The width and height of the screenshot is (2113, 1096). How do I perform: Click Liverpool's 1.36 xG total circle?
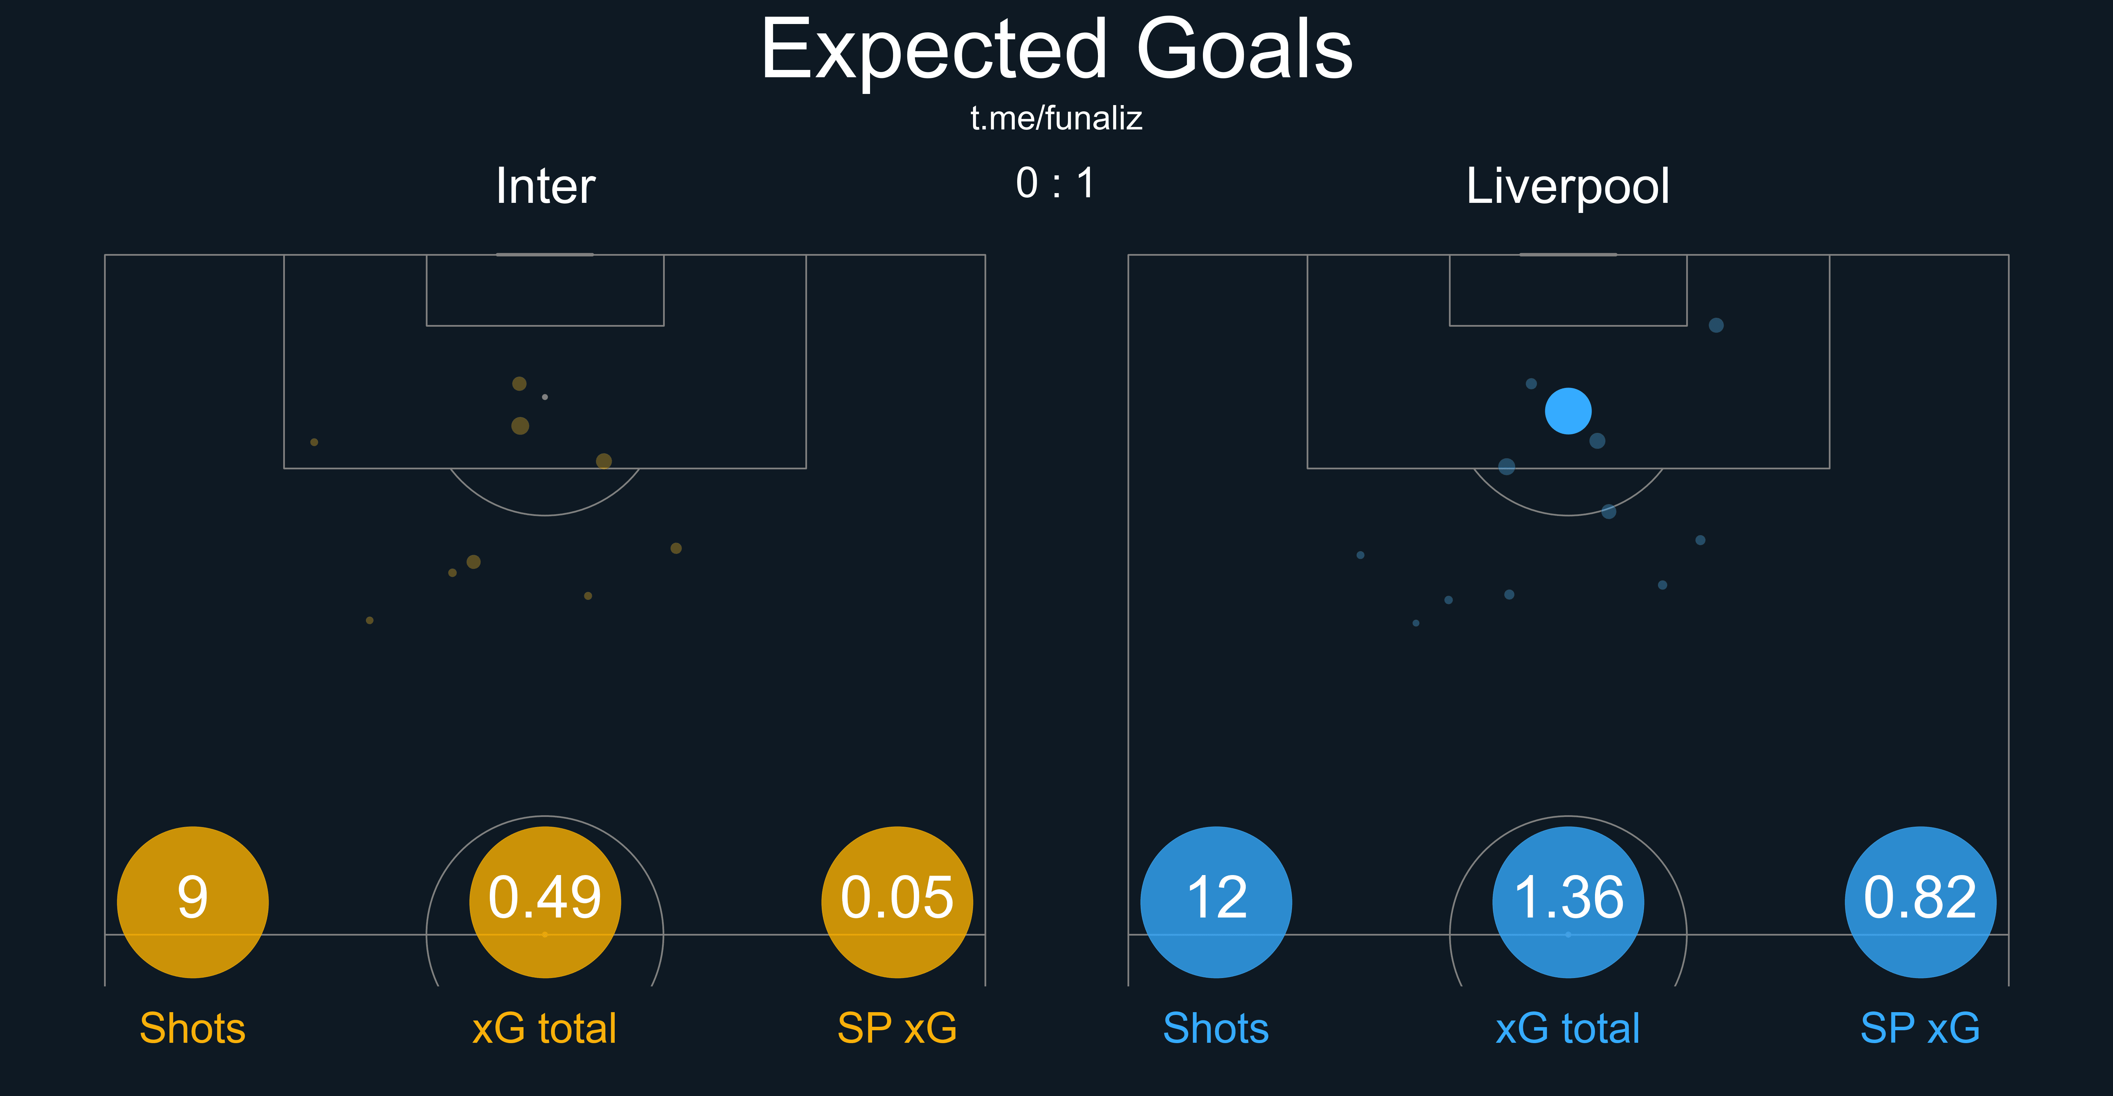coord(1568,902)
